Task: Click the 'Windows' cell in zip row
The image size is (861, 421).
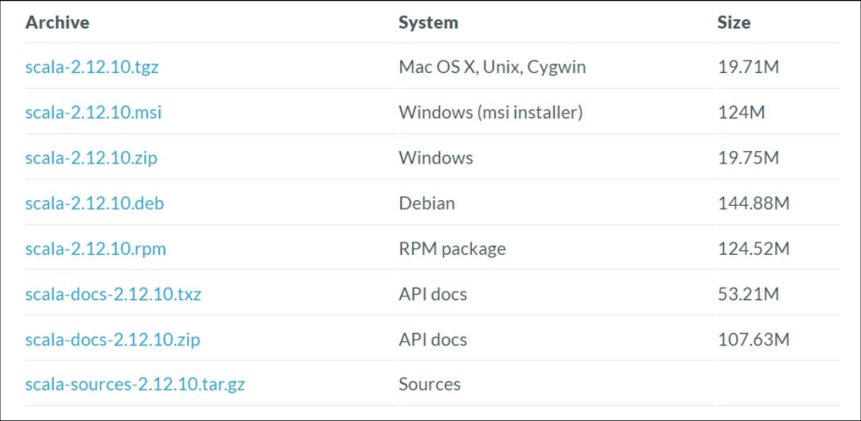Action: pos(436,158)
